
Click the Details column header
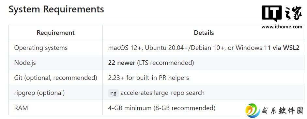coord(204,33)
